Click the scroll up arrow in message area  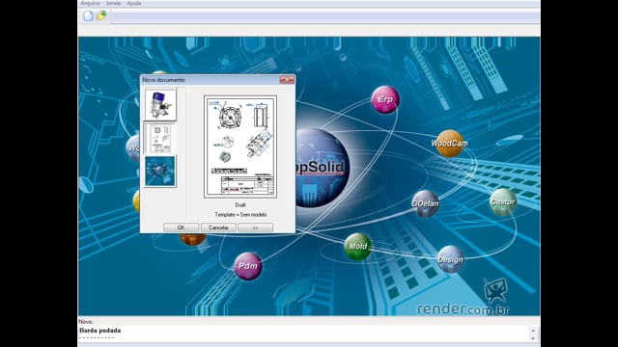[533, 331]
